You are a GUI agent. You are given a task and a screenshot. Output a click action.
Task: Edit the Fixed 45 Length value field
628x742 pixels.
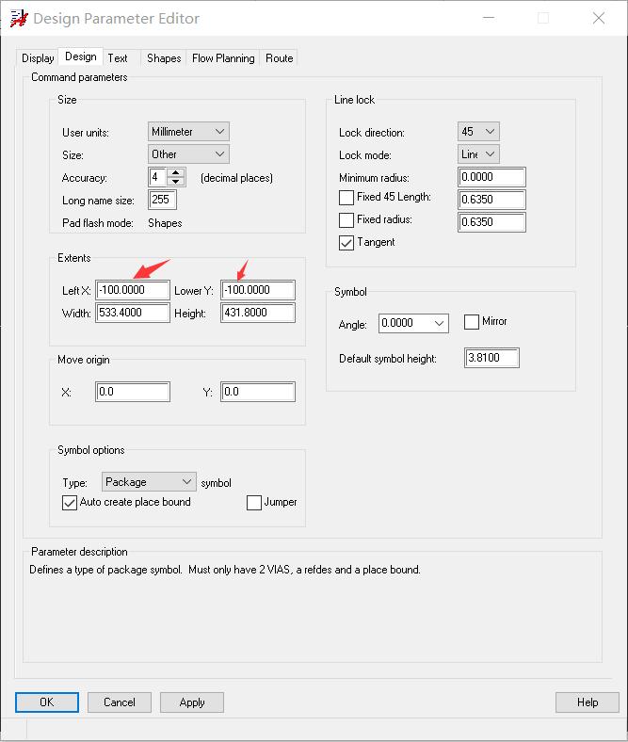pyautogui.click(x=491, y=200)
